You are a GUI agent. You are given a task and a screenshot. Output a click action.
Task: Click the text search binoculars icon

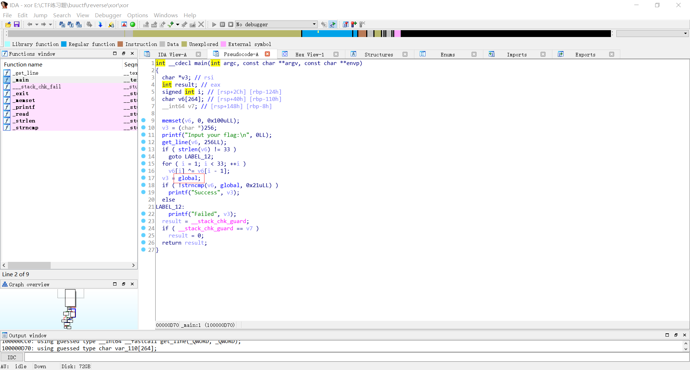tap(70, 24)
